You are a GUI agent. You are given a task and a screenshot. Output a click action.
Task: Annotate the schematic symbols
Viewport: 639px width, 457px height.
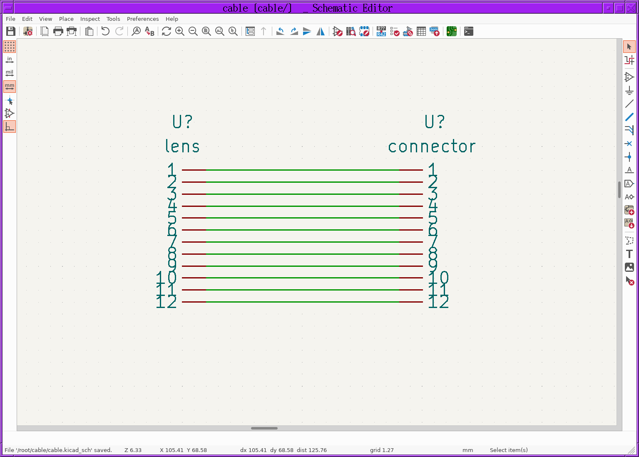click(x=380, y=31)
